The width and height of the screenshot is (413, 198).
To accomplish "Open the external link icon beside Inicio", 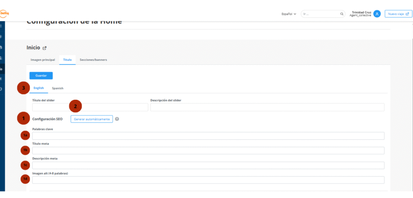I will click(44, 48).
